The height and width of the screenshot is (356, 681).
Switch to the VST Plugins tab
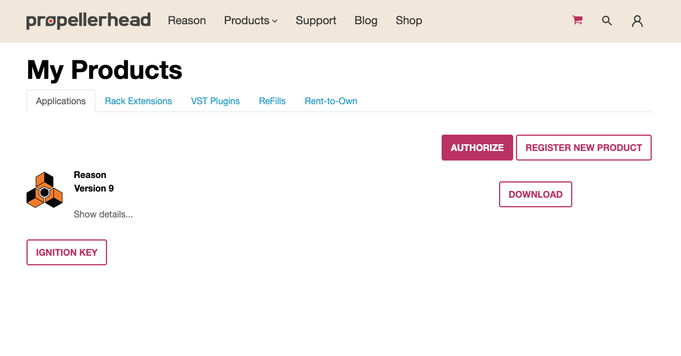coord(215,101)
